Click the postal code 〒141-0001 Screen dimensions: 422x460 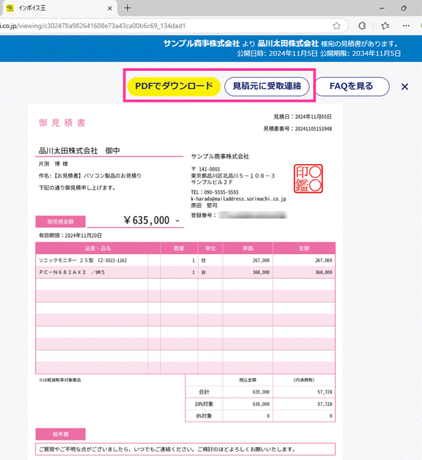pyautogui.click(x=205, y=169)
